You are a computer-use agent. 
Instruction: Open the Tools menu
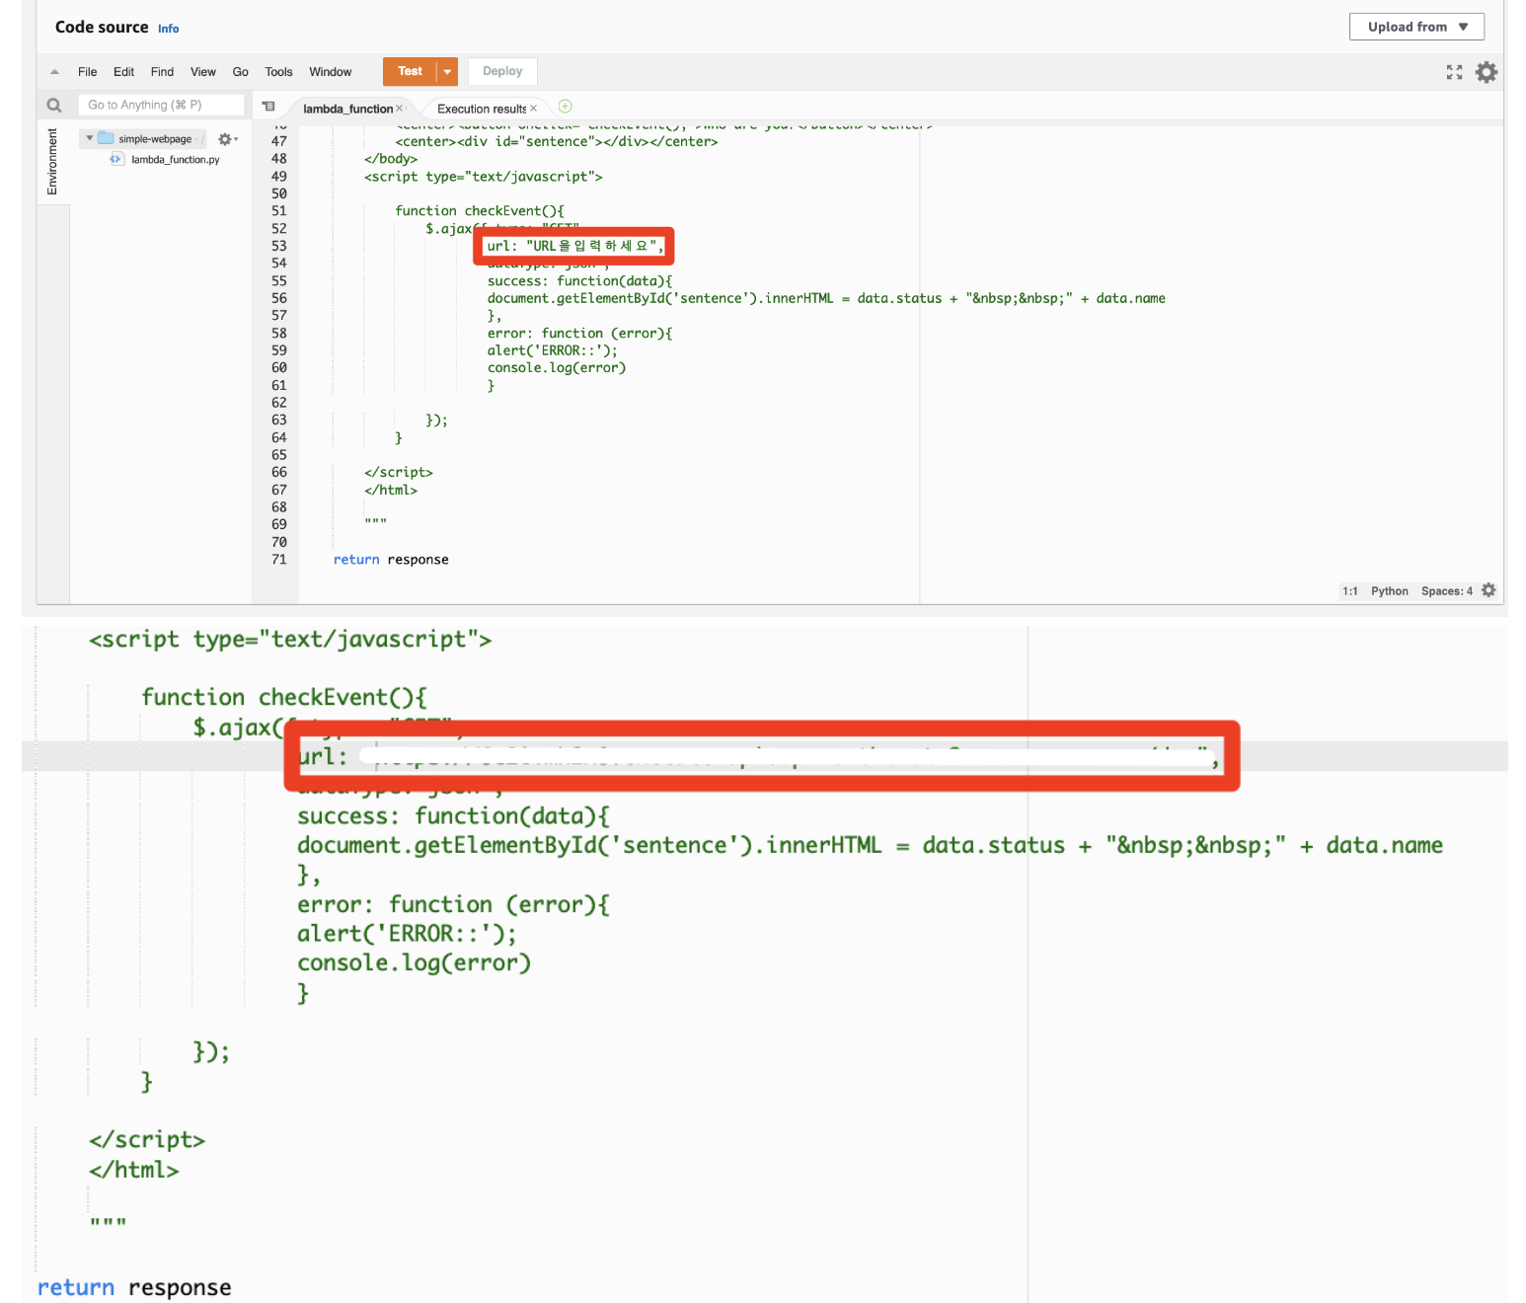pyautogui.click(x=278, y=72)
